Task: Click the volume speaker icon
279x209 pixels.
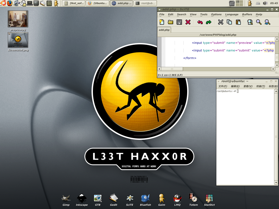Action: [x=265, y=3]
